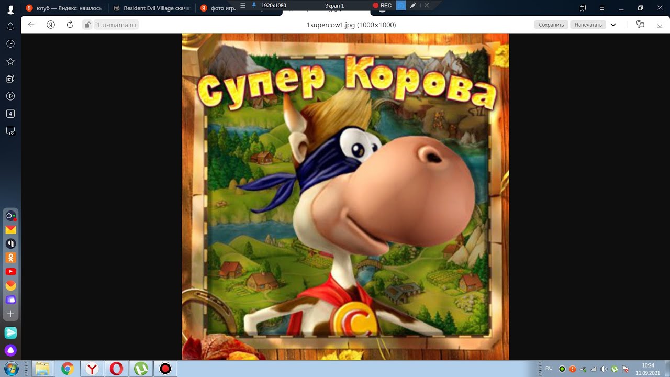This screenshot has width=670, height=377.
Task: Open the orange-yellow circle sidebar shortcut
Action: tap(10, 286)
